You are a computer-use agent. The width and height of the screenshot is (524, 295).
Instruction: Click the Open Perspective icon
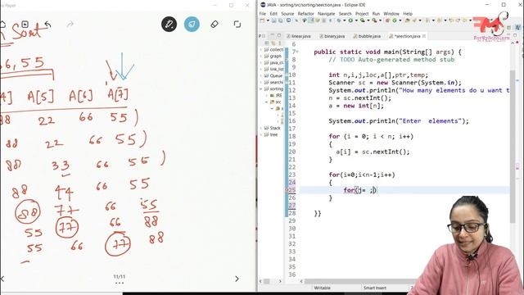508,27
